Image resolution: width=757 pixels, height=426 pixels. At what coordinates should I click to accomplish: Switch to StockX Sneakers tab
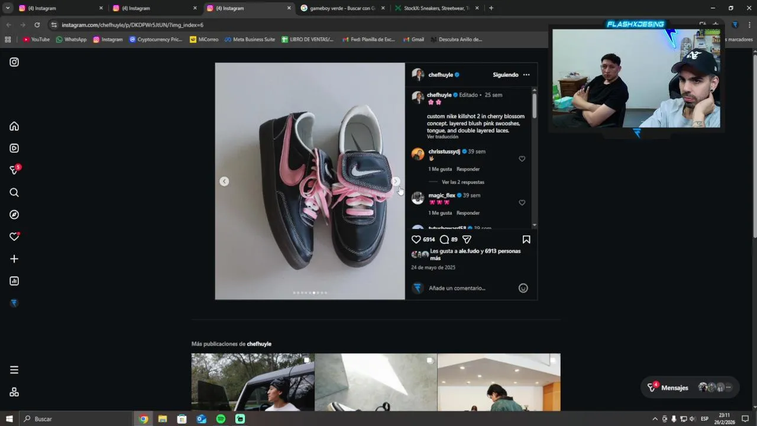coord(436,8)
